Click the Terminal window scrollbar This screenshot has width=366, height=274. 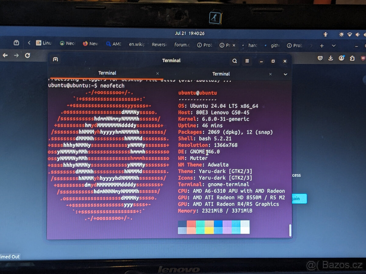[290, 230]
